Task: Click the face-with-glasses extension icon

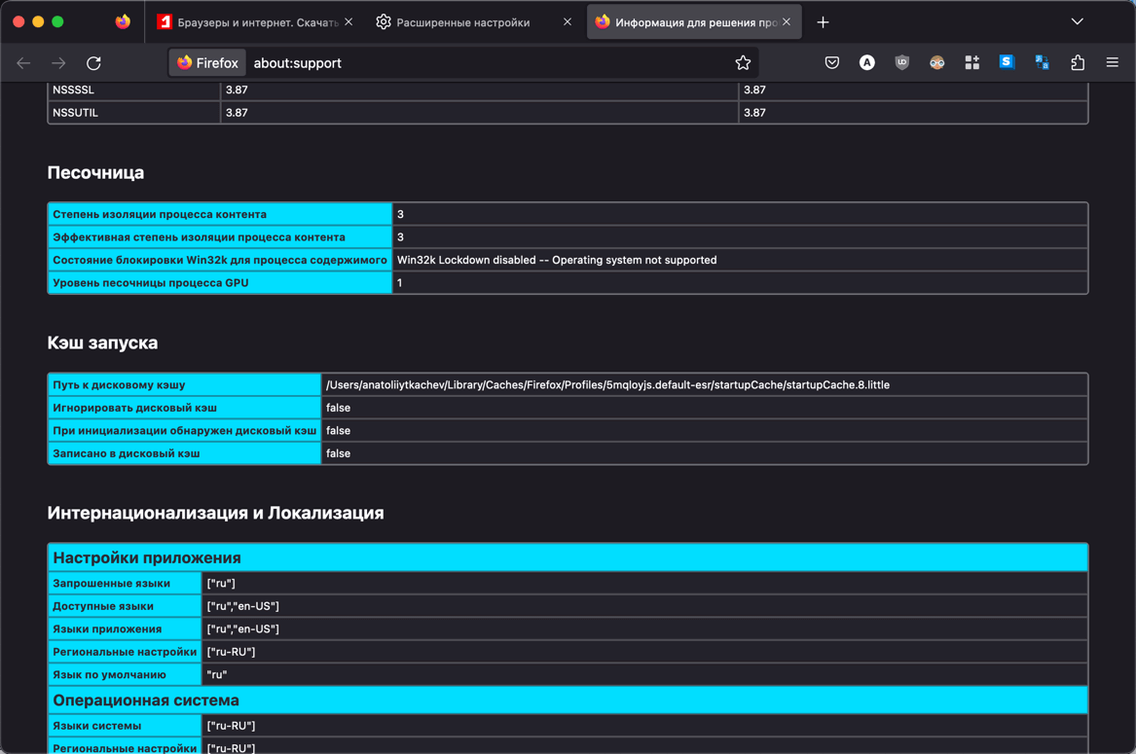Action: [936, 63]
